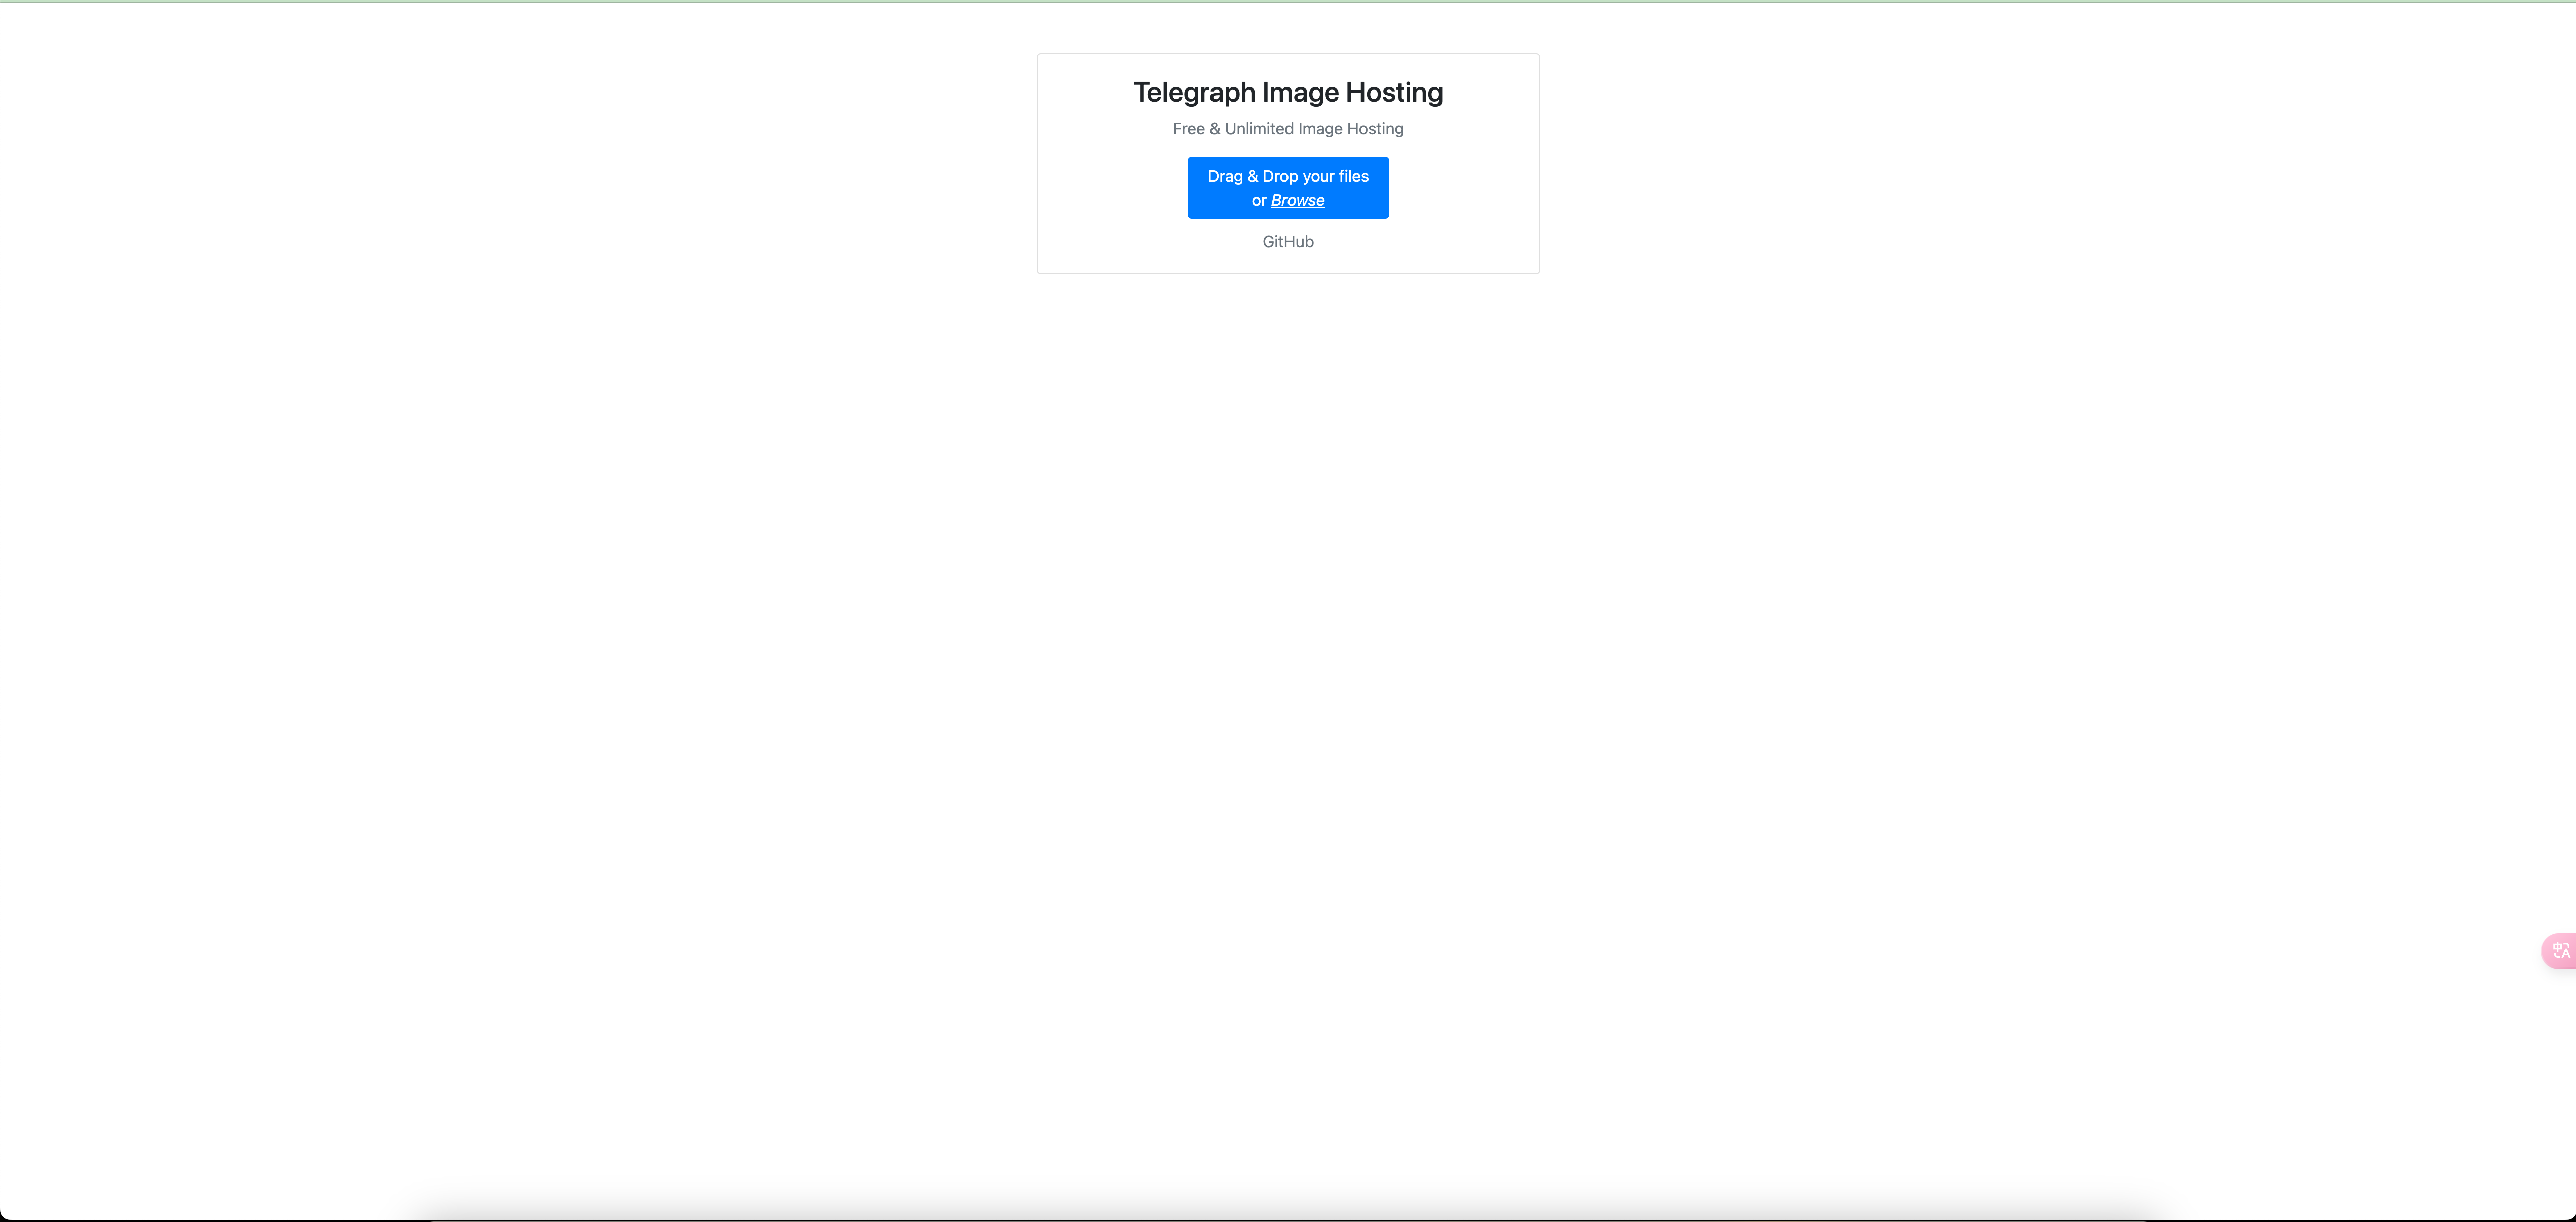2576x1222 pixels.
Task: Open the GitHub link
Action: 1288,242
